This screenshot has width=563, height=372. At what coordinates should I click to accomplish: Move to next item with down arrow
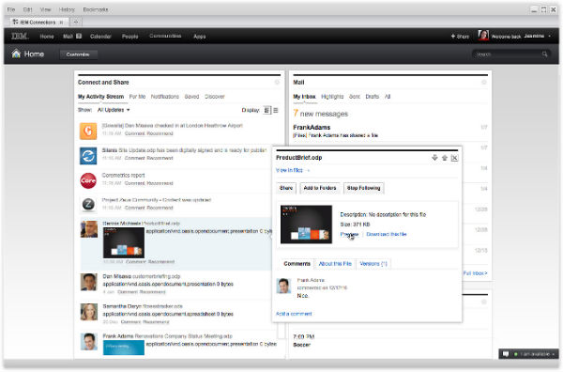pos(434,158)
